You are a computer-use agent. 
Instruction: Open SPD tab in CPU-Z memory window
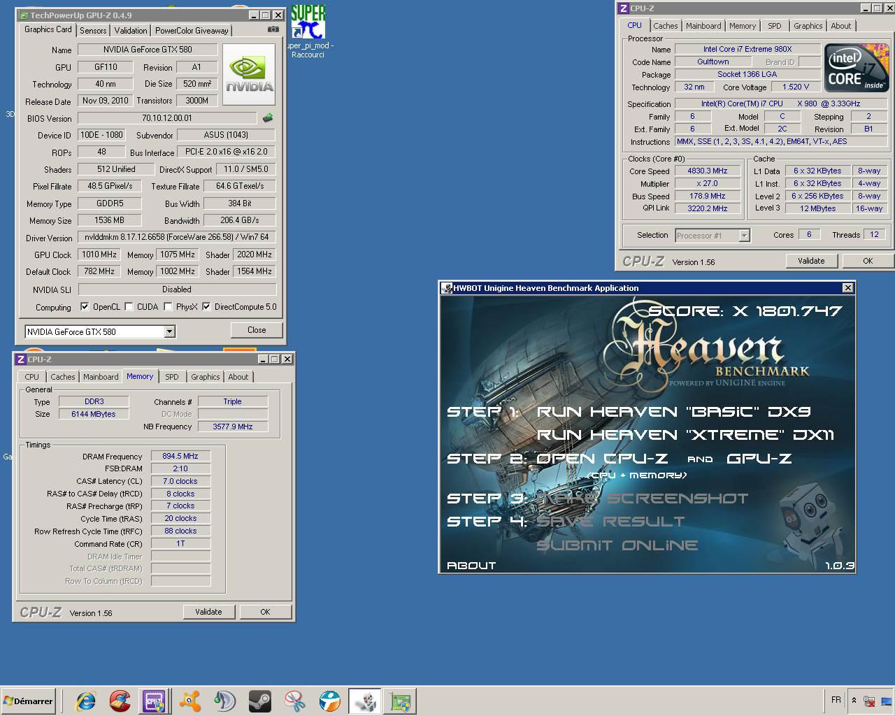pos(172,377)
